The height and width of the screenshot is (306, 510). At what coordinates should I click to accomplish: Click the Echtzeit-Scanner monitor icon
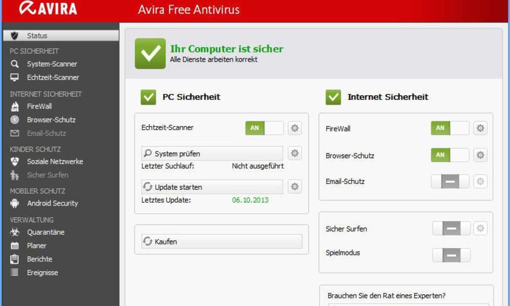coord(14,77)
